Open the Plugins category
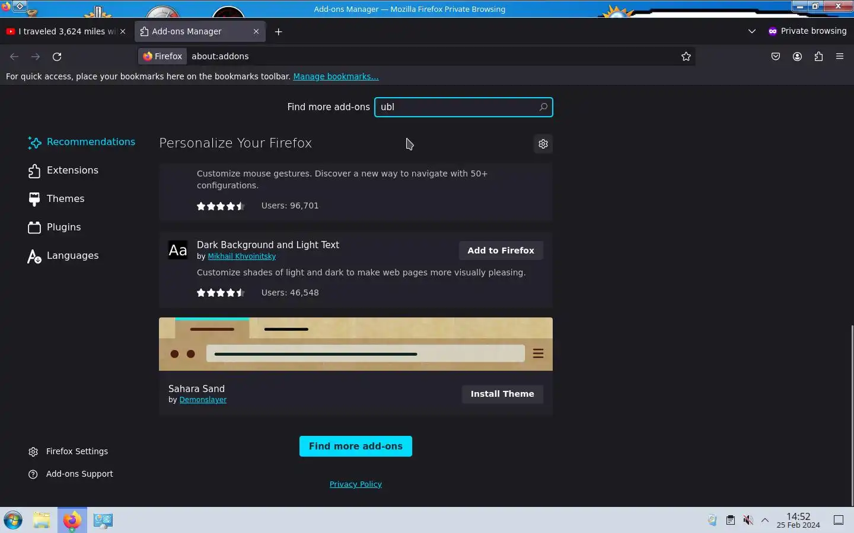854x533 pixels. (55, 227)
